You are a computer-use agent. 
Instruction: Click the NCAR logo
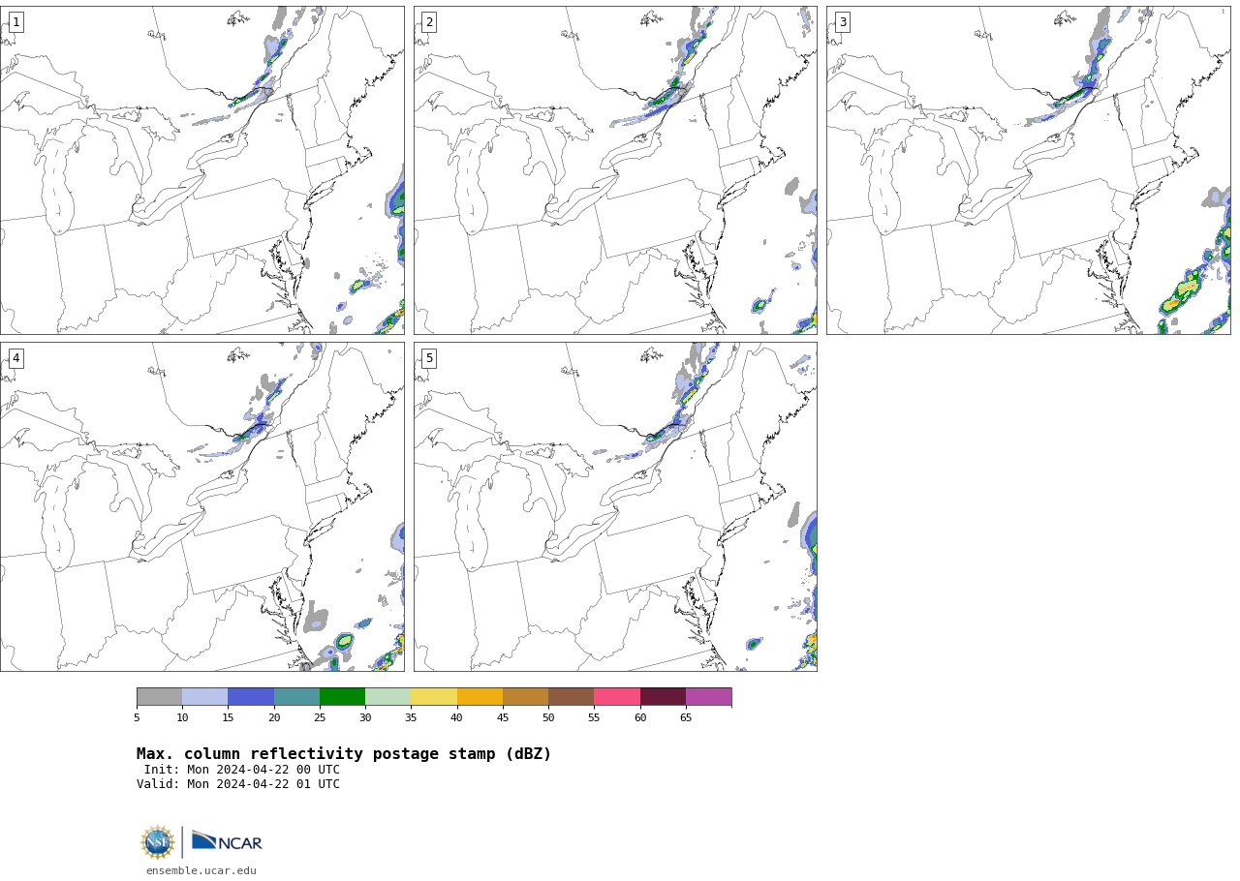pyautogui.click(x=227, y=842)
